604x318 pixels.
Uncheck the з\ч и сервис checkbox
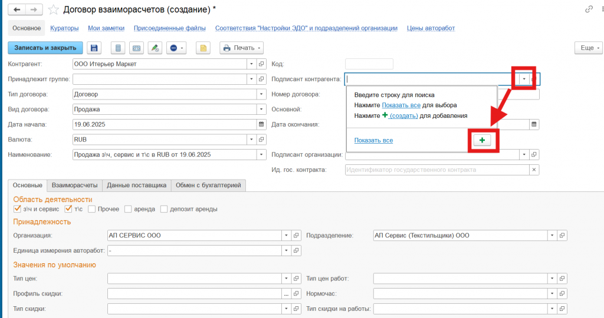[17, 209]
